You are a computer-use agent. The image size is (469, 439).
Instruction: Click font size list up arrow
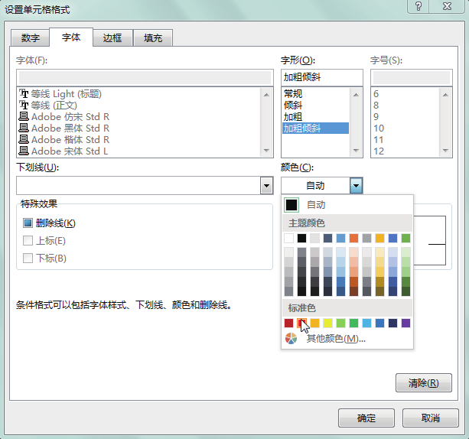[445, 95]
